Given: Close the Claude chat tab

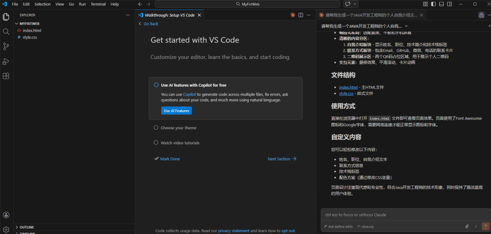Looking at the screenshot, I should coord(421,15).
